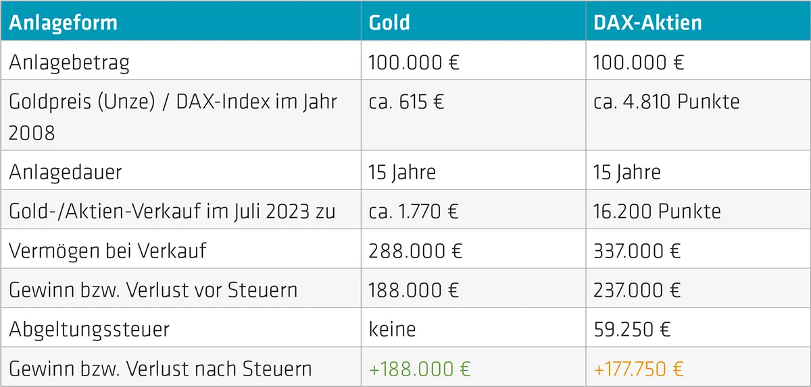811x387 pixels.
Task: Click the Anlagedauer row label
Action: pyautogui.click(x=66, y=172)
